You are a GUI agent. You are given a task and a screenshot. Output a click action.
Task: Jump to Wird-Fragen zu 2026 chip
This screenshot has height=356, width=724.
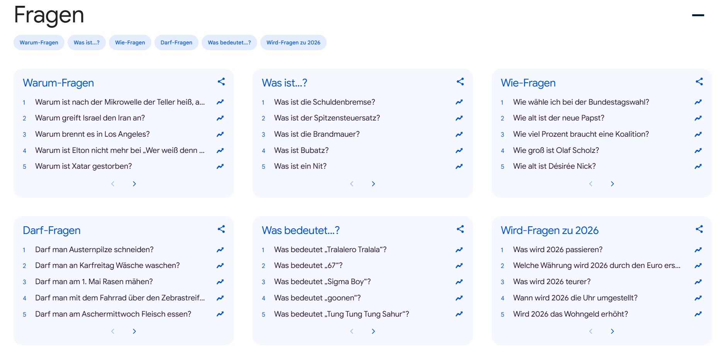(293, 42)
